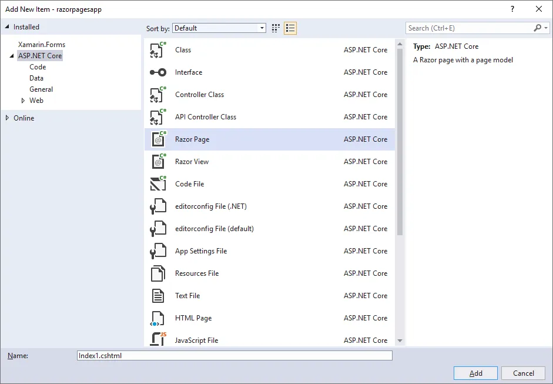Click the search magnifier icon
553x384 pixels.
pos(537,28)
